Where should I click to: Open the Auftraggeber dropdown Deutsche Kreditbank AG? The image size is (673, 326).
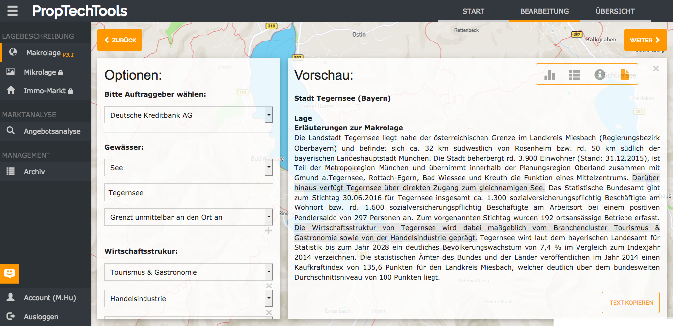click(189, 115)
